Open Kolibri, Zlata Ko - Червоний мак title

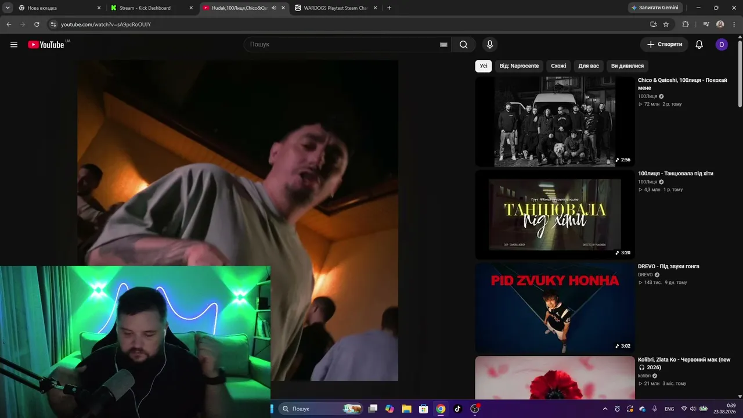coord(684,363)
